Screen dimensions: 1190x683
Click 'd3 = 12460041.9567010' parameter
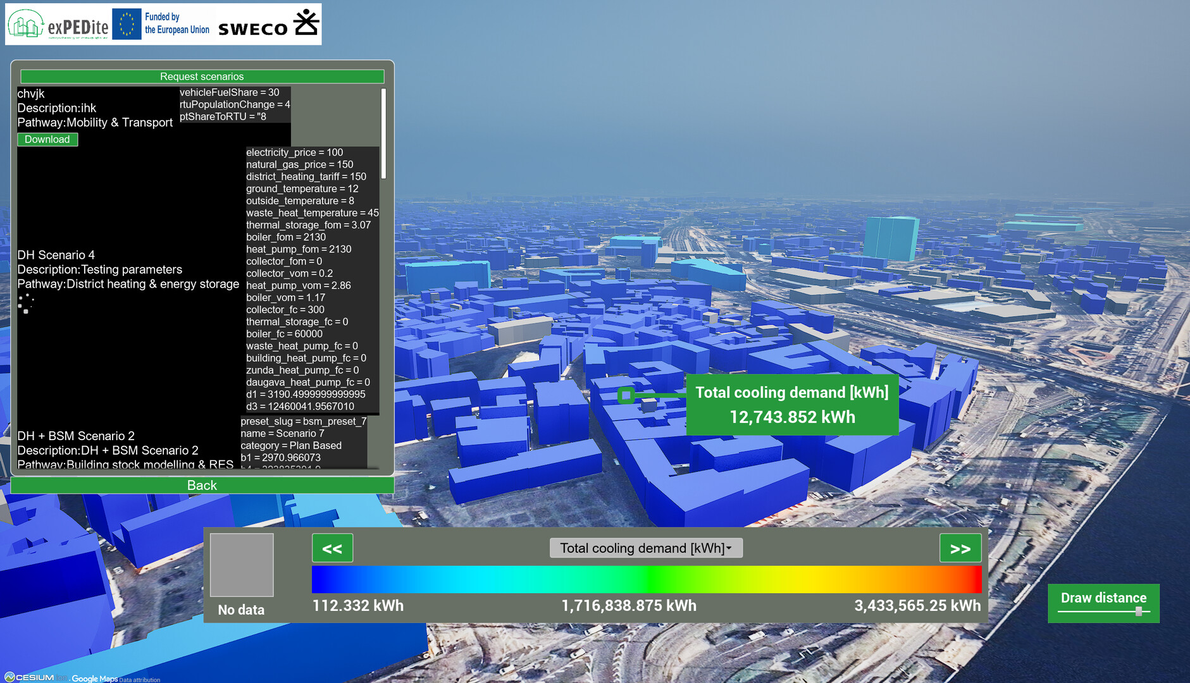coord(300,407)
